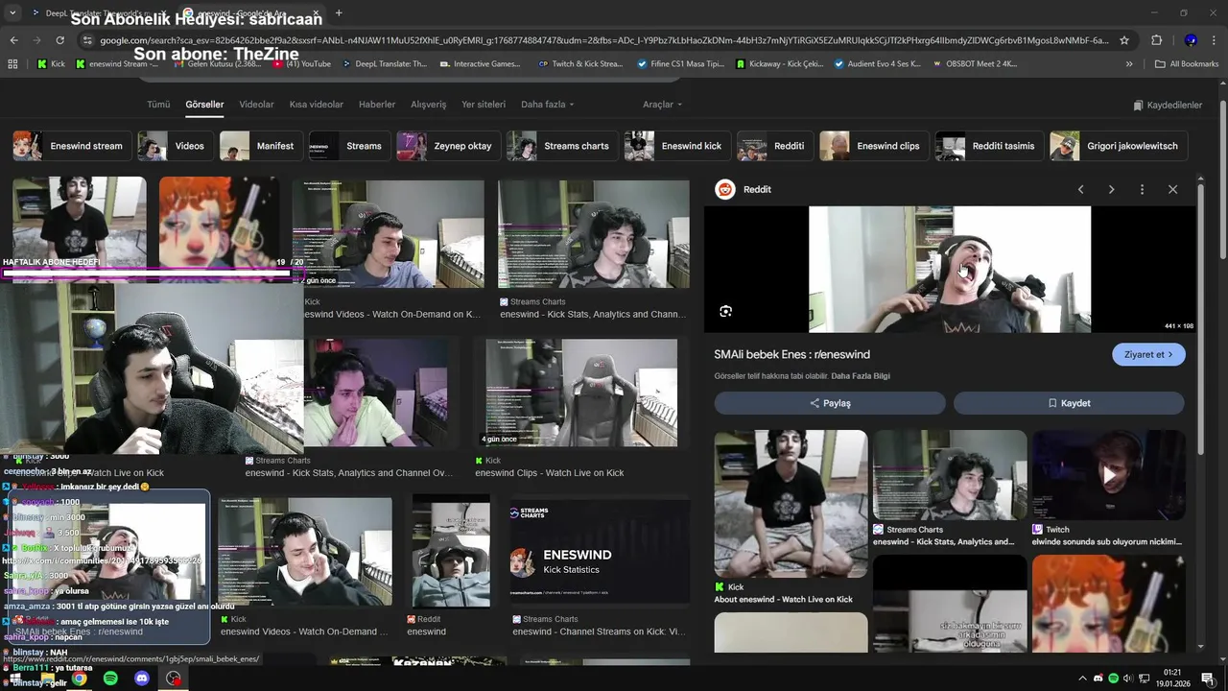The image size is (1228, 691).
Task: Open Interactive Games bookmark
Action: (480, 64)
